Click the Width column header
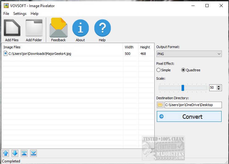The height and width of the screenshot is (164, 229). pyautogui.click(x=130, y=47)
